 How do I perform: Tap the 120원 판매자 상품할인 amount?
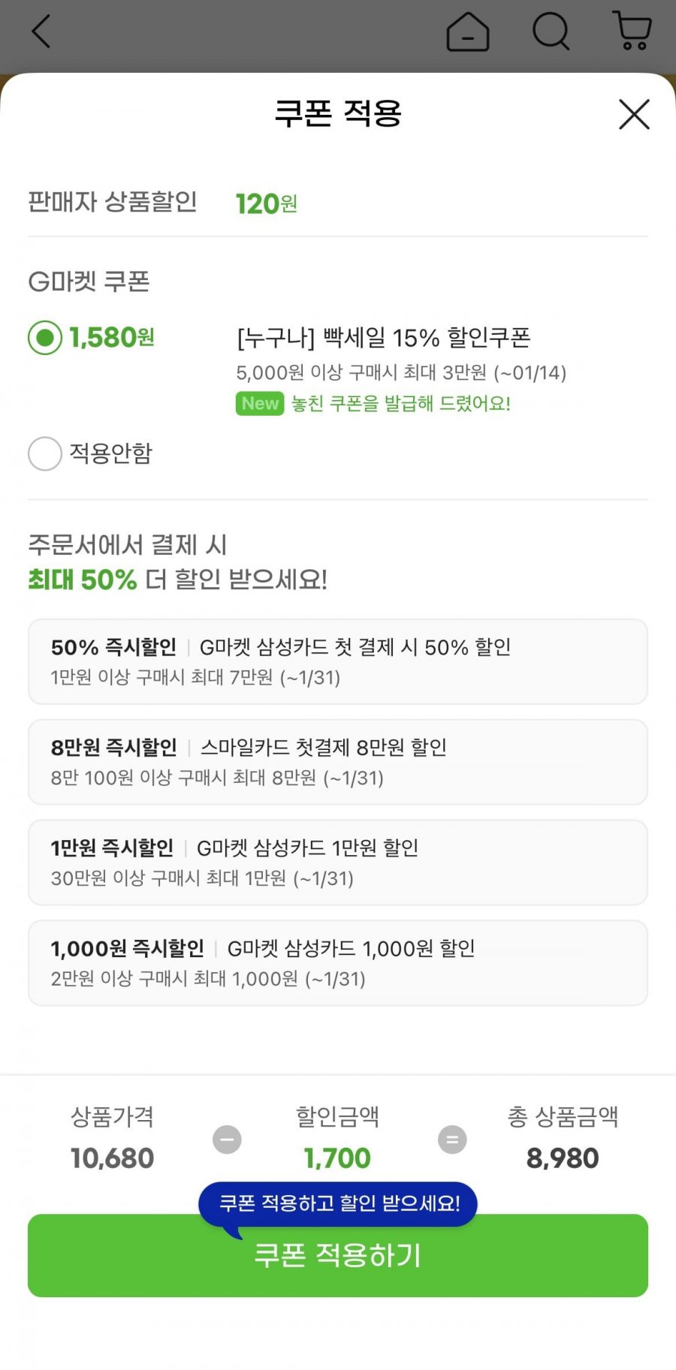pyautogui.click(x=266, y=203)
